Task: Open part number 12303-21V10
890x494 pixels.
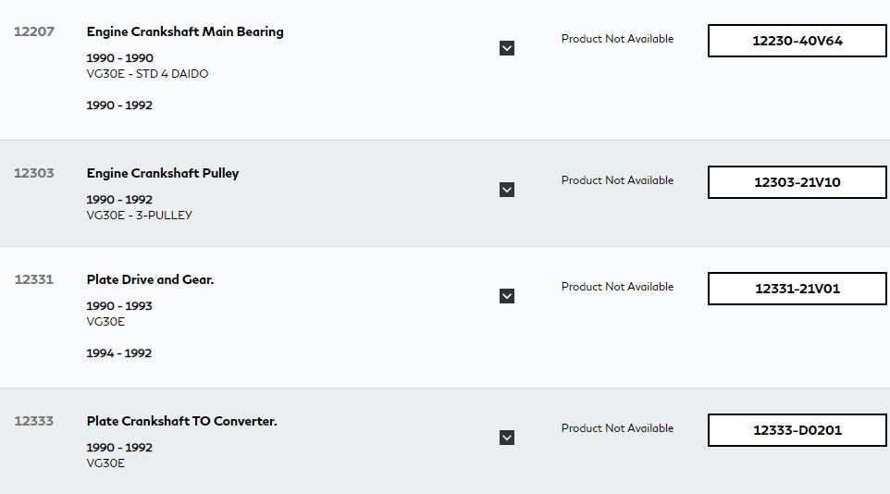Action: [797, 182]
